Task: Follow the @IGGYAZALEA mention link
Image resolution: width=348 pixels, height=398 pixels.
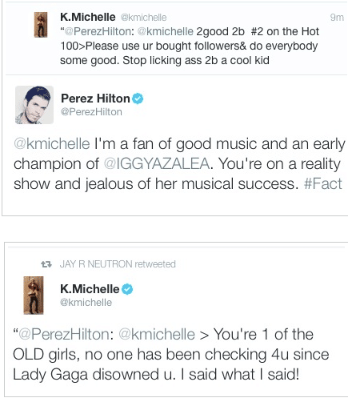Action: (157, 164)
